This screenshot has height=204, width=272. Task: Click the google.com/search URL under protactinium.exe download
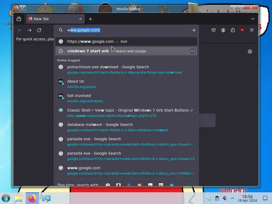tap(125, 73)
